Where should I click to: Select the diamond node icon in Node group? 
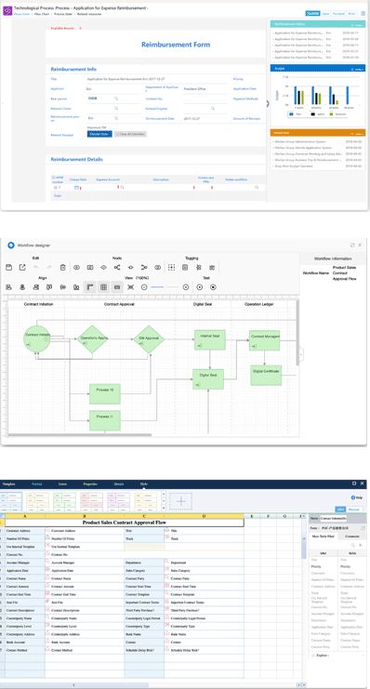[x=104, y=267]
